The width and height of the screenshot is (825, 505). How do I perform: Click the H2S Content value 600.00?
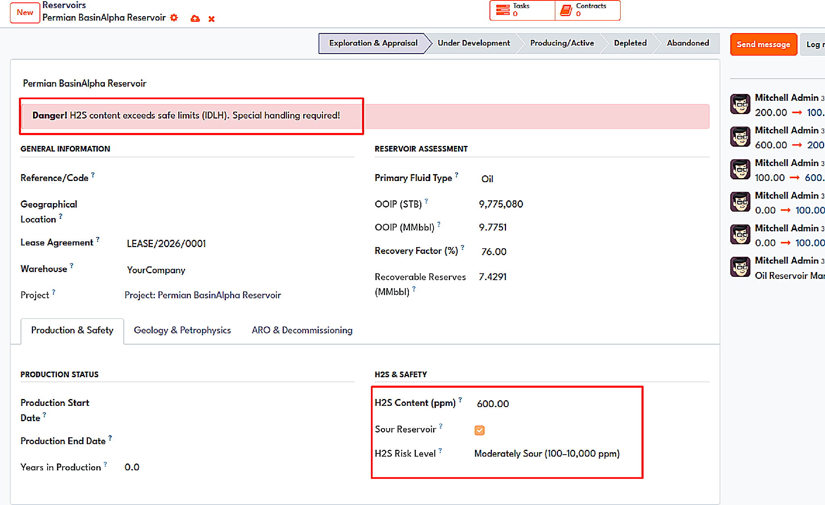(493, 404)
